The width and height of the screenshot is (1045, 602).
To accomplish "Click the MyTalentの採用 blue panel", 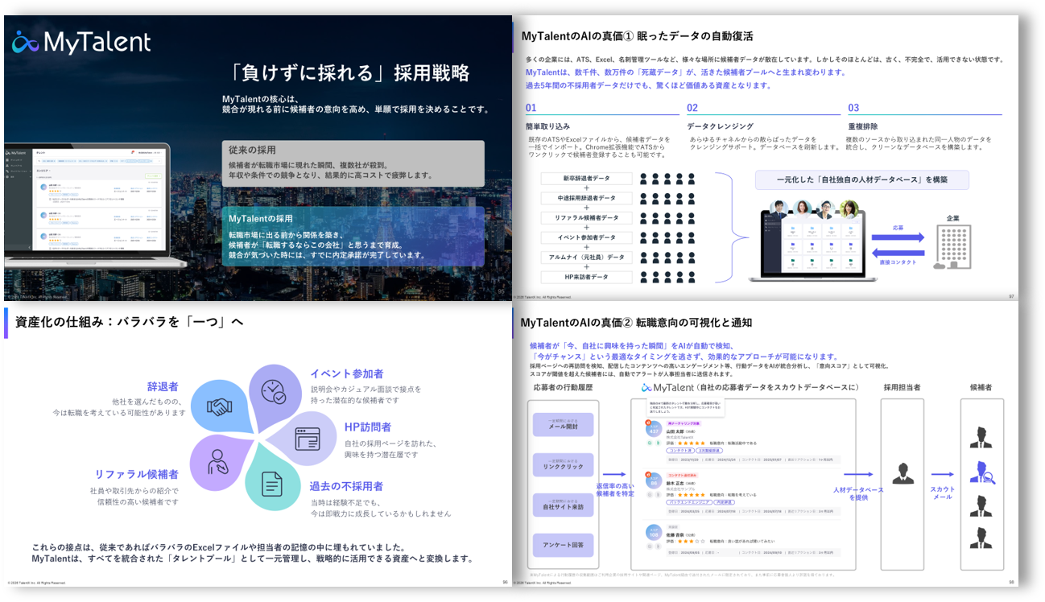I will point(353,237).
